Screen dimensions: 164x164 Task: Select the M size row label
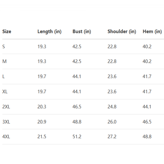click(x=4, y=61)
